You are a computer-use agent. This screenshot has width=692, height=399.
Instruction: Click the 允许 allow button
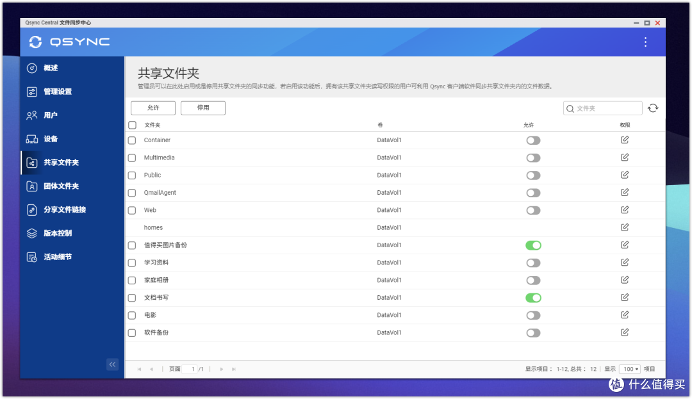(153, 108)
